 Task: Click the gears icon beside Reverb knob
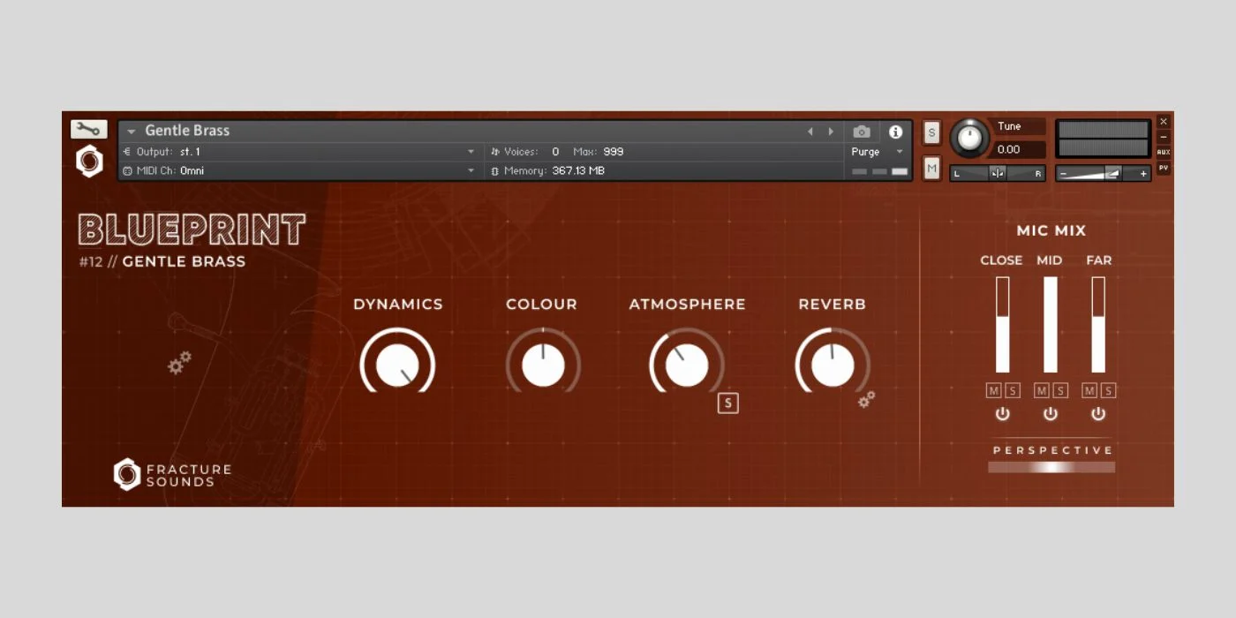(867, 400)
